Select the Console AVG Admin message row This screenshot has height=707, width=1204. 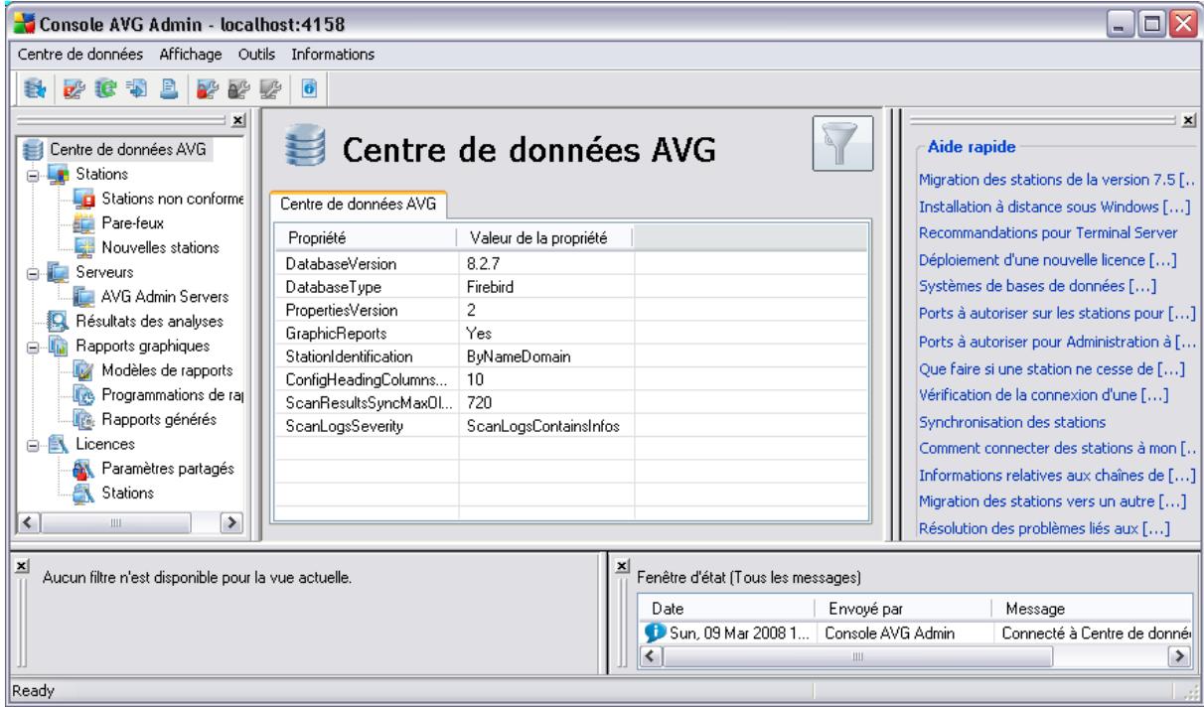[x=917, y=636]
